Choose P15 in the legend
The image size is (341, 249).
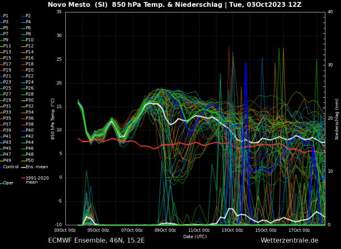pyautogui.click(x=7, y=58)
